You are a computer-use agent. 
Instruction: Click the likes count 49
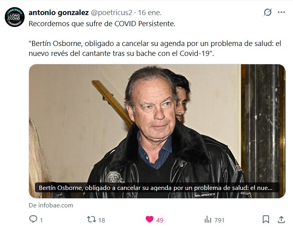pos(160,220)
